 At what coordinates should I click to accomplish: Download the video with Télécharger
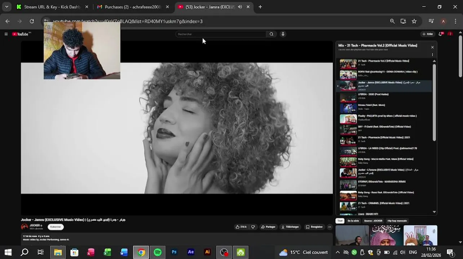[x=290, y=227]
